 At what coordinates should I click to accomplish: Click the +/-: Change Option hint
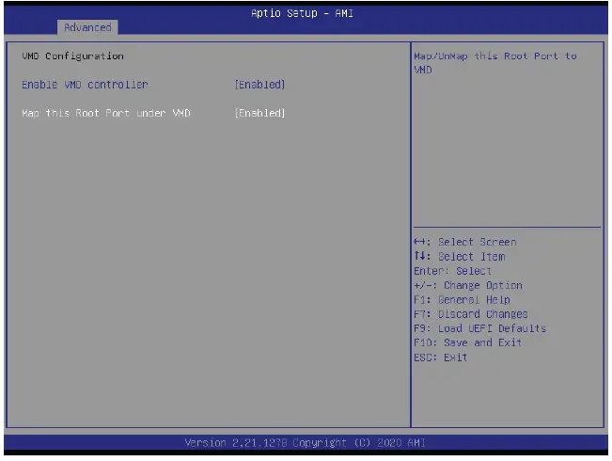(x=468, y=286)
